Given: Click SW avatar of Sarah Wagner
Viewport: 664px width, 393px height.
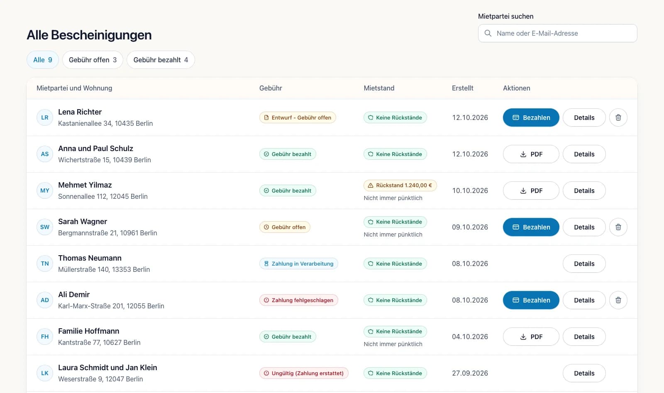Looking at the screenshot, I should tap(45, 227).
